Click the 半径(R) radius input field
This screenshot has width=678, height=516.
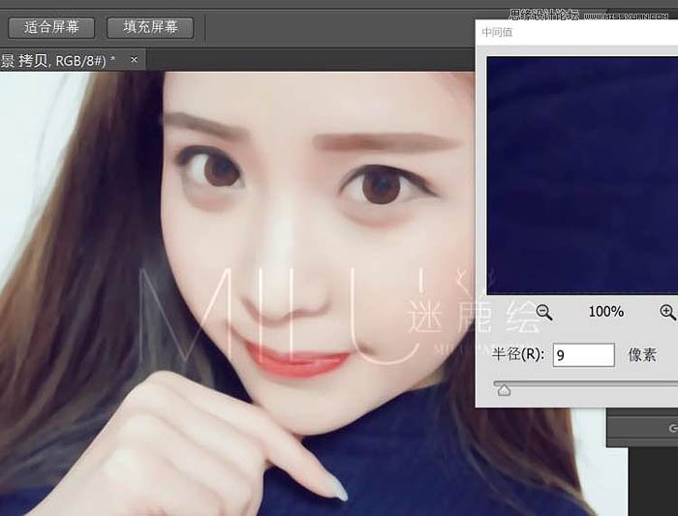[584, 354]
